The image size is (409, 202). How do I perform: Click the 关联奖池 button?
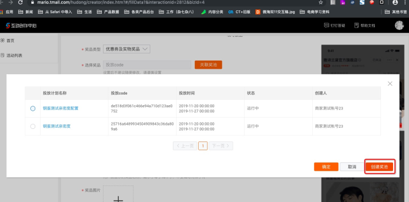coord(208,65)
